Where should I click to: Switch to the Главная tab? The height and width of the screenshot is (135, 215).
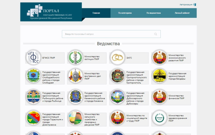pyautogui.click(x=96, y=13)
